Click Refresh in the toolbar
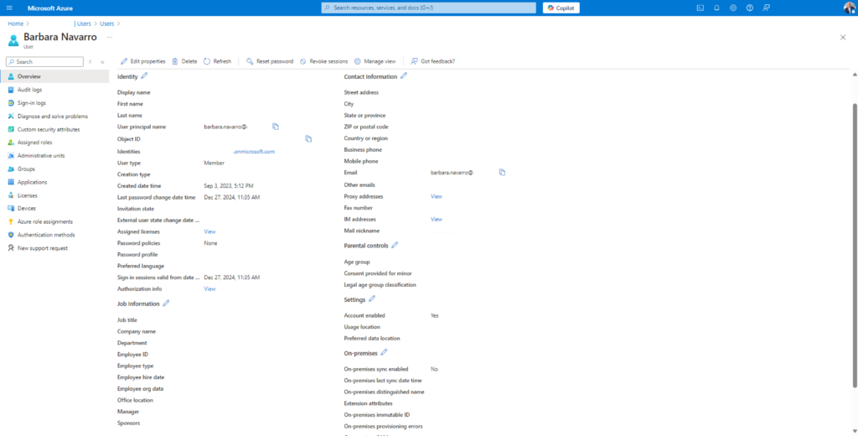The height and width of the screenshot is (436, 858). click(x=217, y=61)
